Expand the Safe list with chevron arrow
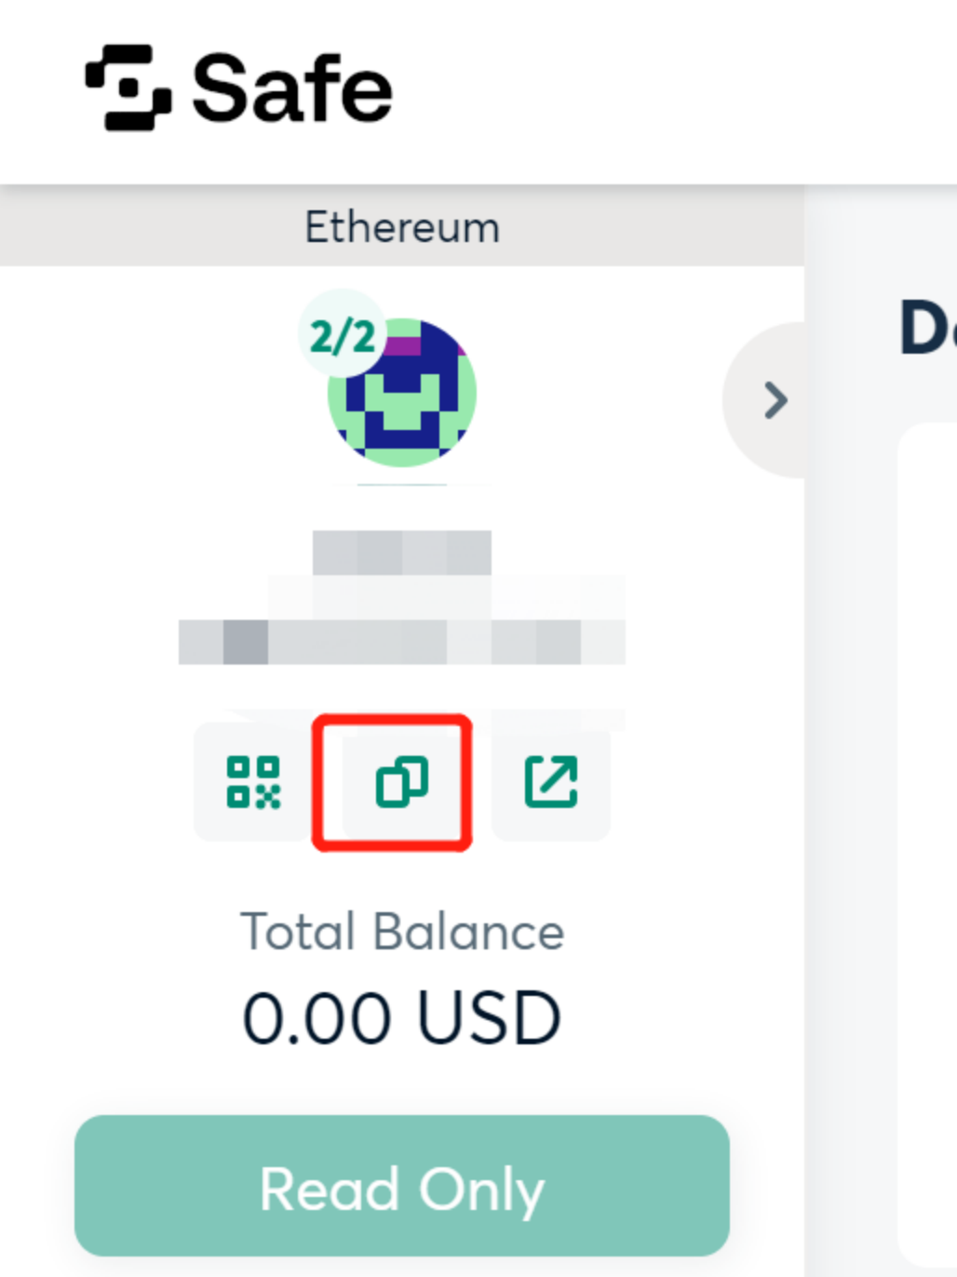 pyautogui.click(x=775, y=400)
